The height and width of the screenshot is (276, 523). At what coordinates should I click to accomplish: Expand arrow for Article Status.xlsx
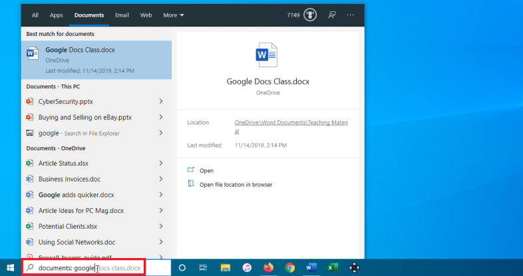coord(161,164)
